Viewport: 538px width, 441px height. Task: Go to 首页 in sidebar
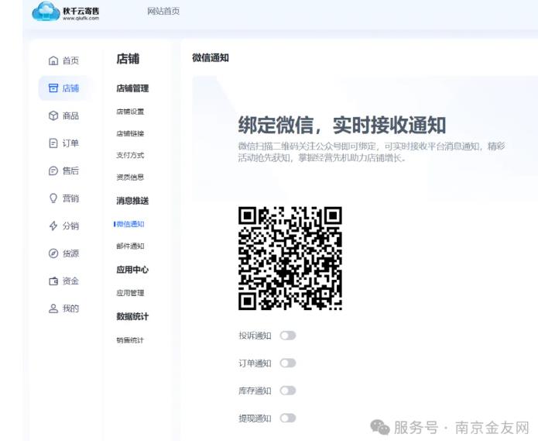(x=70, y=60)
